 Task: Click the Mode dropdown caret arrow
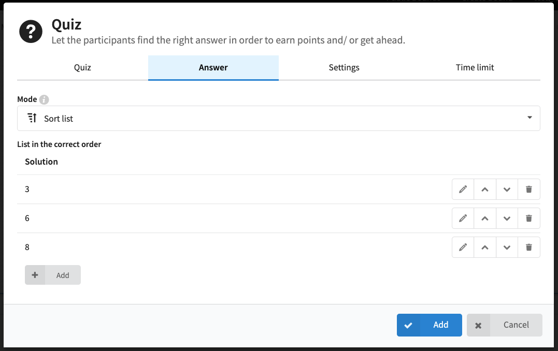(x=530, y=118)
